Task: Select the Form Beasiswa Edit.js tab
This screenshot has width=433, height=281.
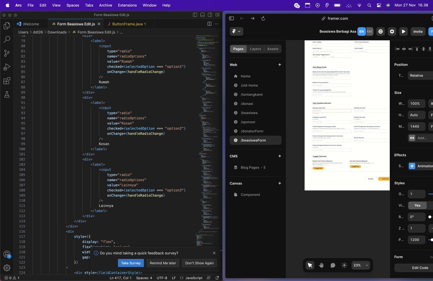Action: [76, 24]
